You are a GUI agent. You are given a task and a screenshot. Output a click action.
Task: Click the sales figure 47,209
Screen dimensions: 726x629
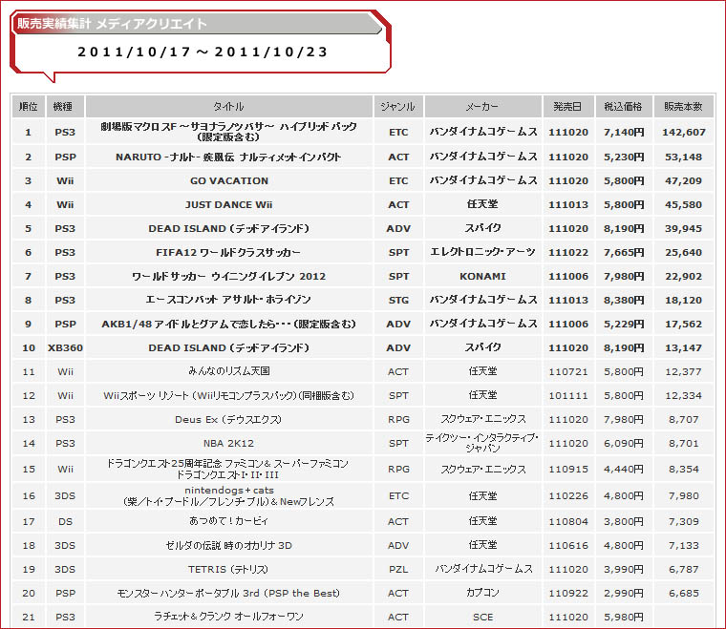[683, 180]
